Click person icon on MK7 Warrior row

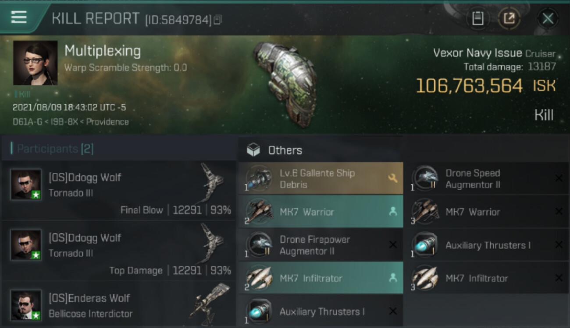pos(393,212)
